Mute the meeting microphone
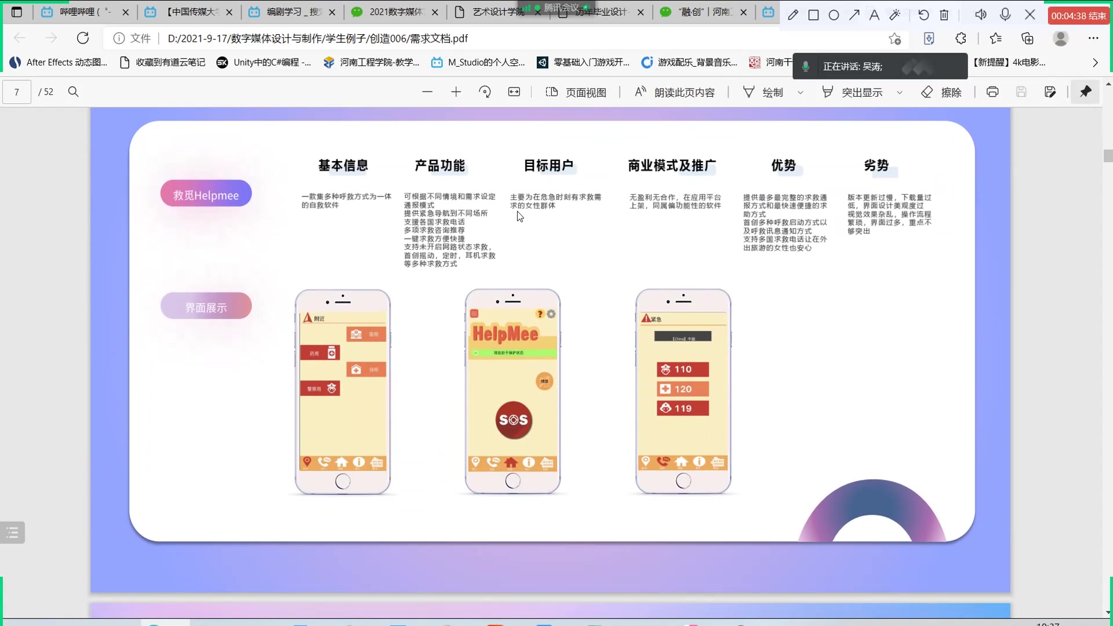The width and height of the screenshot is (1113, 626). point(1006,14)
